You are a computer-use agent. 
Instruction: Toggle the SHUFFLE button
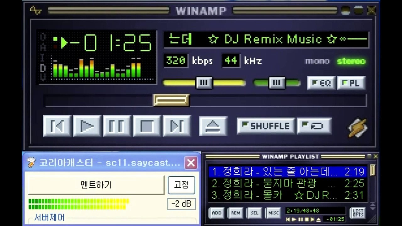266,126
